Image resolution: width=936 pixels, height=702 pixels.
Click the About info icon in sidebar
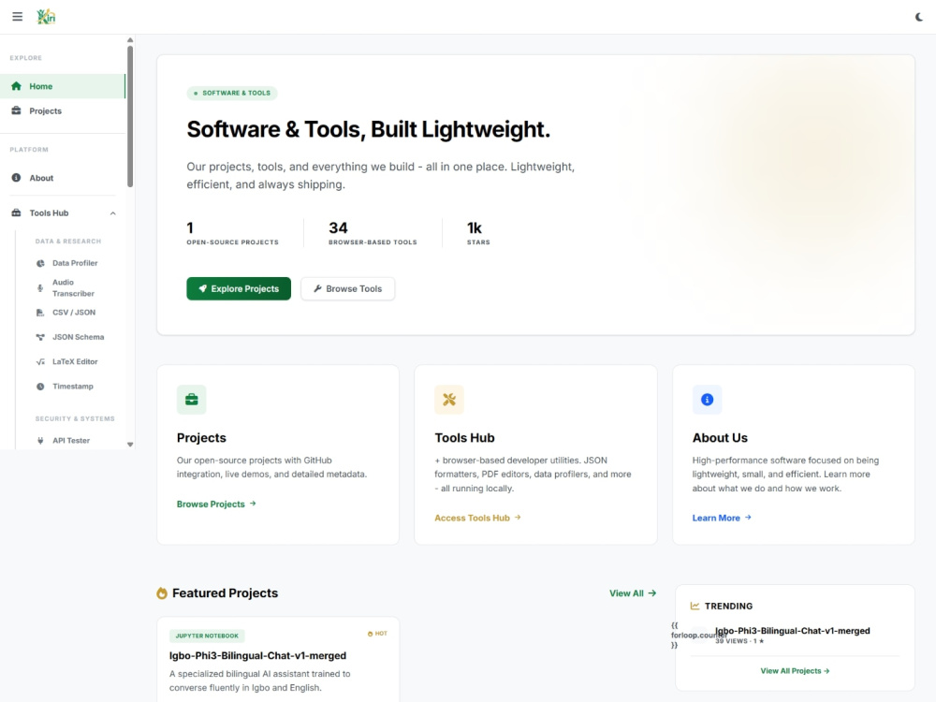[16, 178]
